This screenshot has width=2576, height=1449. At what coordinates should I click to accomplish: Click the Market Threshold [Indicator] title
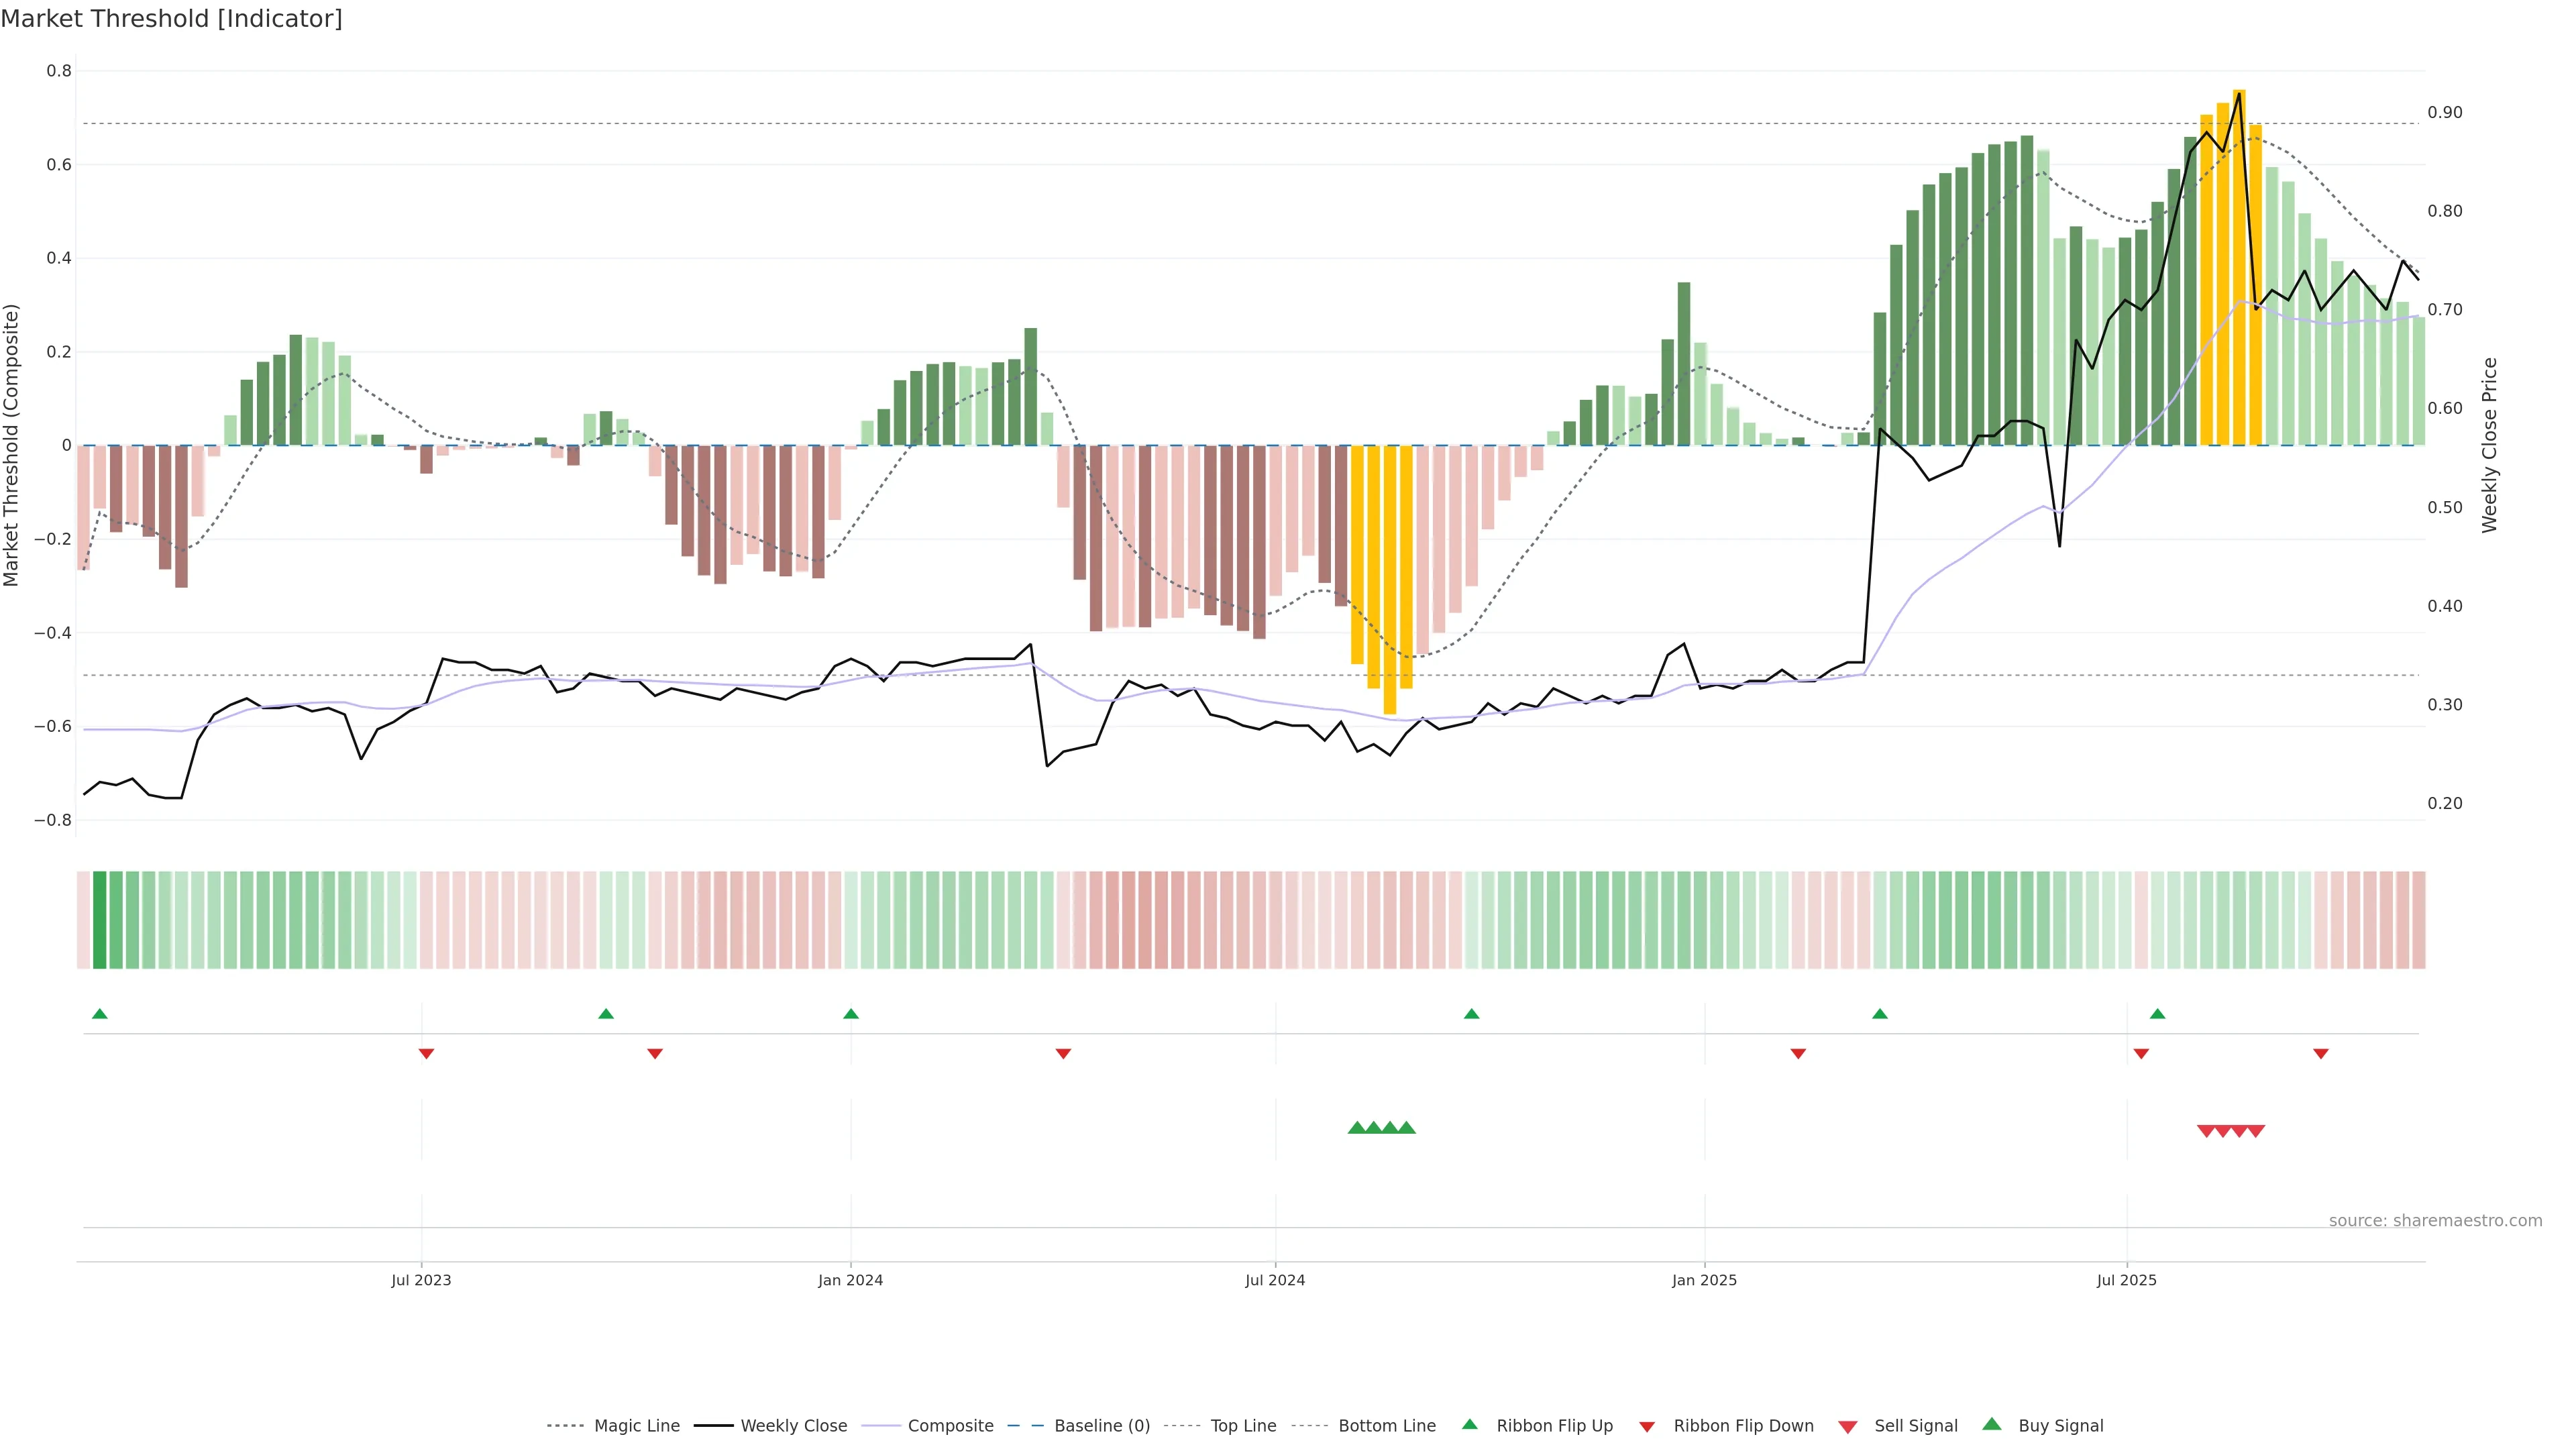point(171,19)
